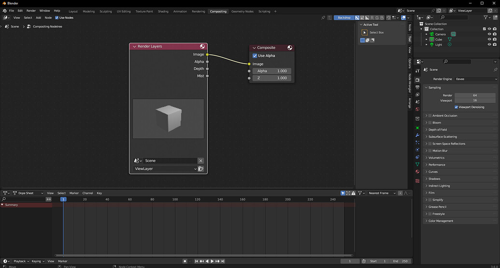500x268 pixels.
Task: Open the Node Wrangler sidebar tab
Action: pyautogui.click(x=410, y=83)
